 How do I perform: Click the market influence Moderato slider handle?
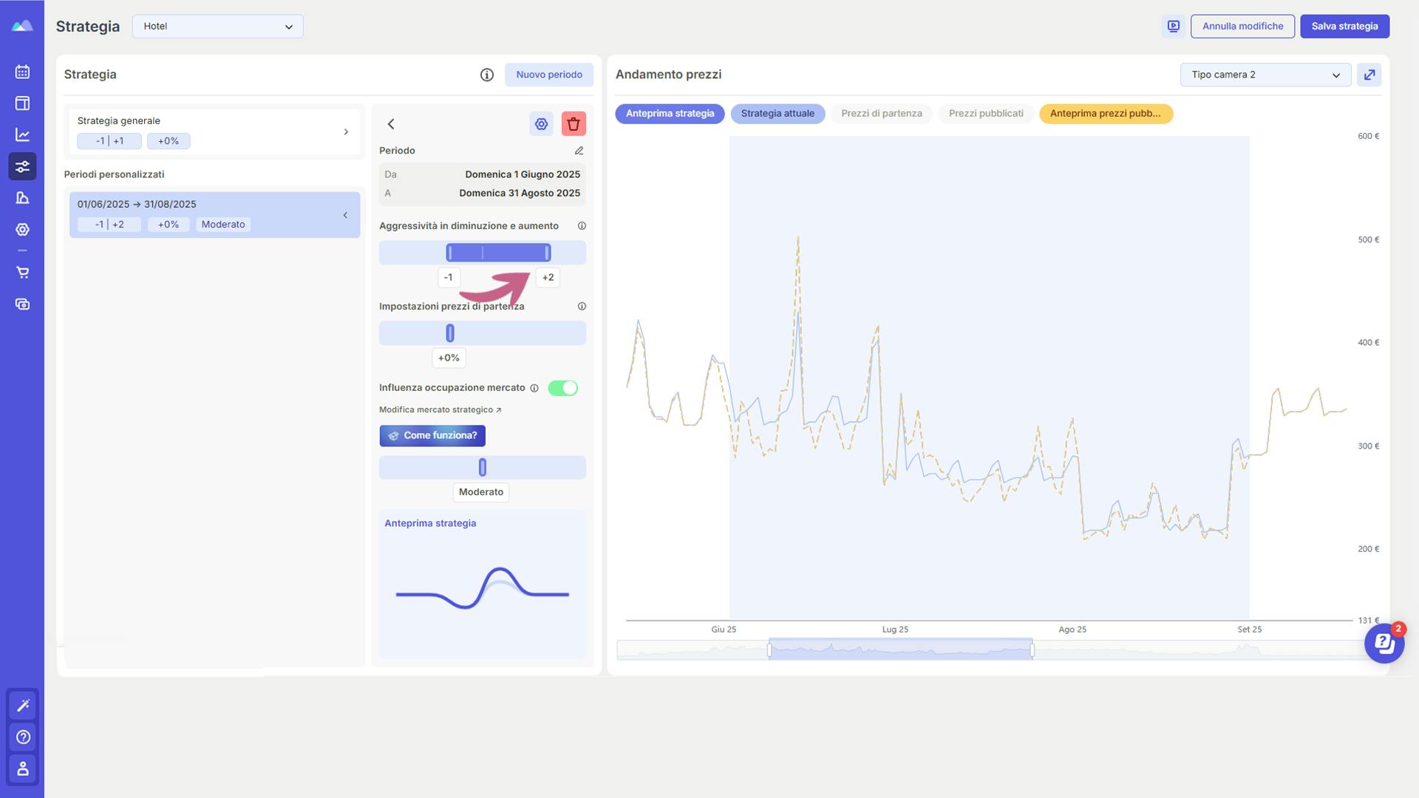point(483,468)
